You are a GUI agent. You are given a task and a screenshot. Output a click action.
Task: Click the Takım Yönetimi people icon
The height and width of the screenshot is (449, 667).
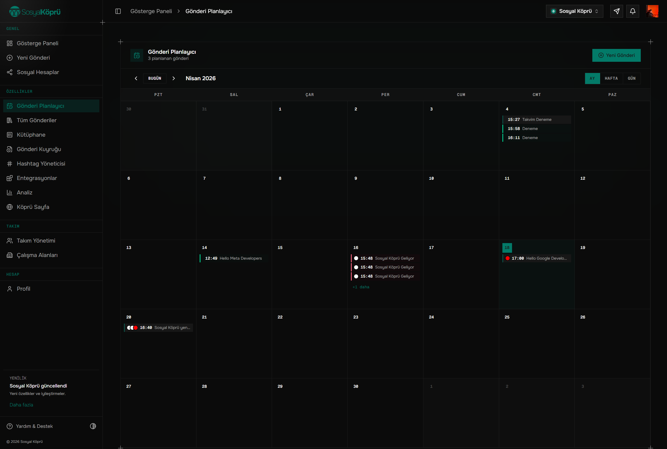pos(9,240)
